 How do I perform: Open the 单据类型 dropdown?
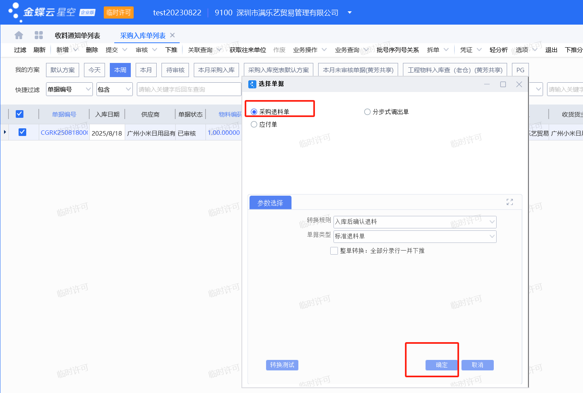[492, 236]
